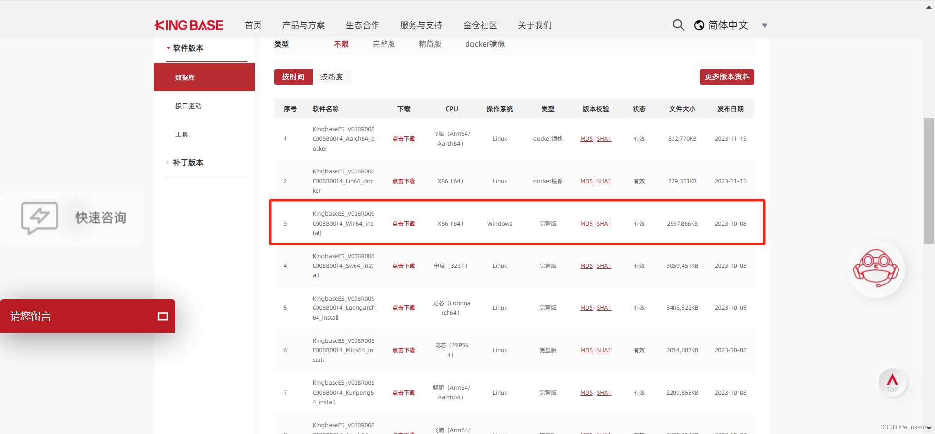
Task: Filter type by 不限
Action: click(x=341, y=44)
